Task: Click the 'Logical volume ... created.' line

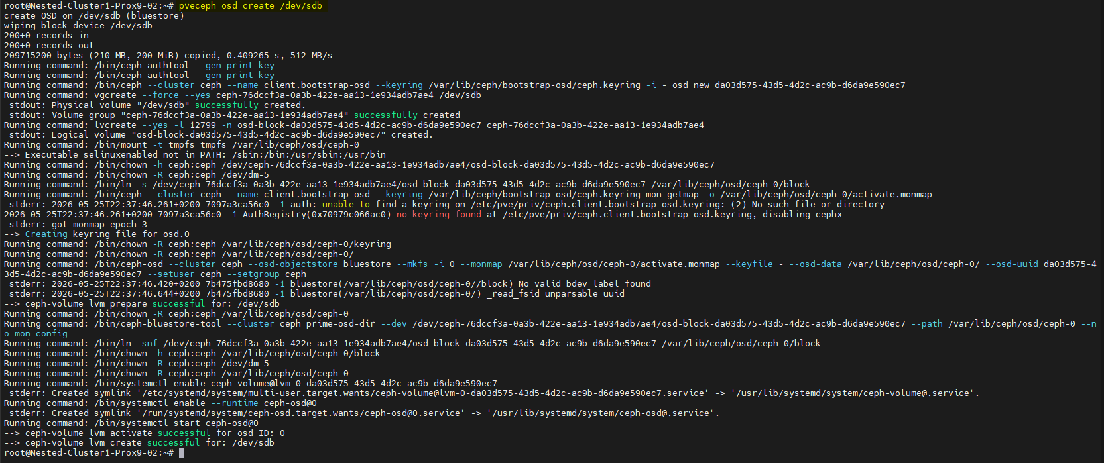Action: [221, 134]
